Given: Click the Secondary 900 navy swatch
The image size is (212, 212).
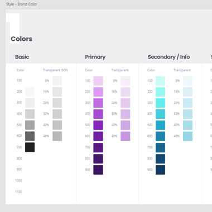Looking at the screenshot, I should (160, 170).
